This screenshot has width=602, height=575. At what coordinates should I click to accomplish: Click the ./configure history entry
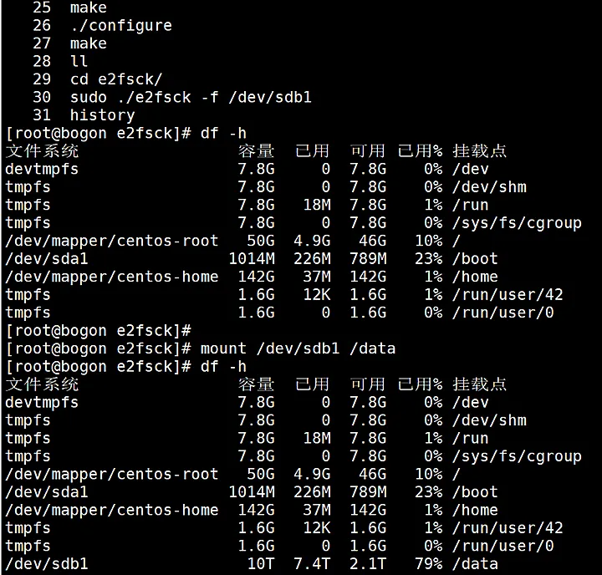click(x=120, y=25)
